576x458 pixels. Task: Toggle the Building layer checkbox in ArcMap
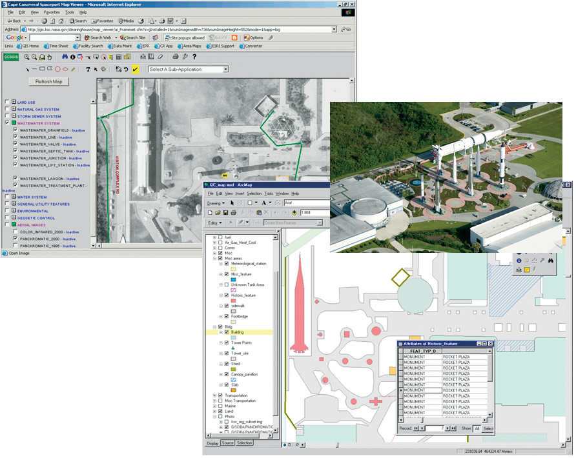[227, 332]
